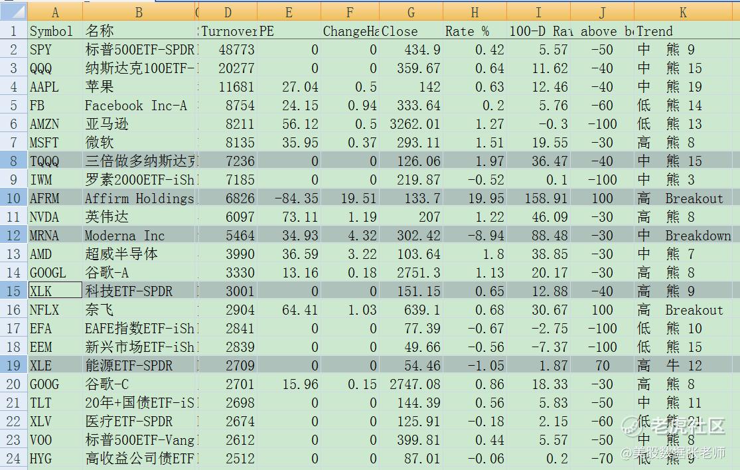Select the XLK symbol cell
740x470 pixels.
[55, 291]
